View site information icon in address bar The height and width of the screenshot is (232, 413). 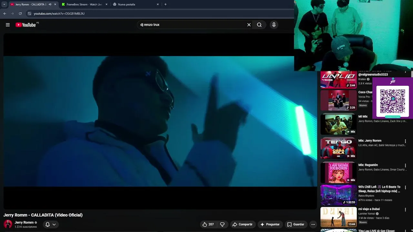[29, 14]
